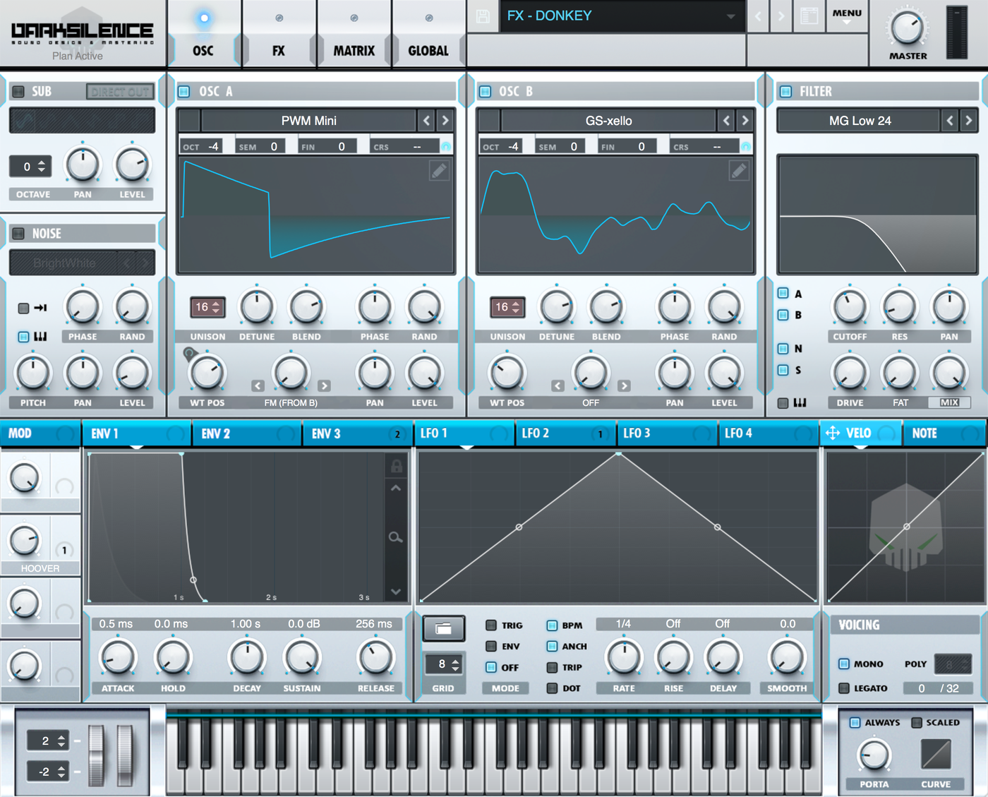Select next OSC A wavetable
This screenshot has width=988, height=797.
pyautogui.click(x=445, y=121)
